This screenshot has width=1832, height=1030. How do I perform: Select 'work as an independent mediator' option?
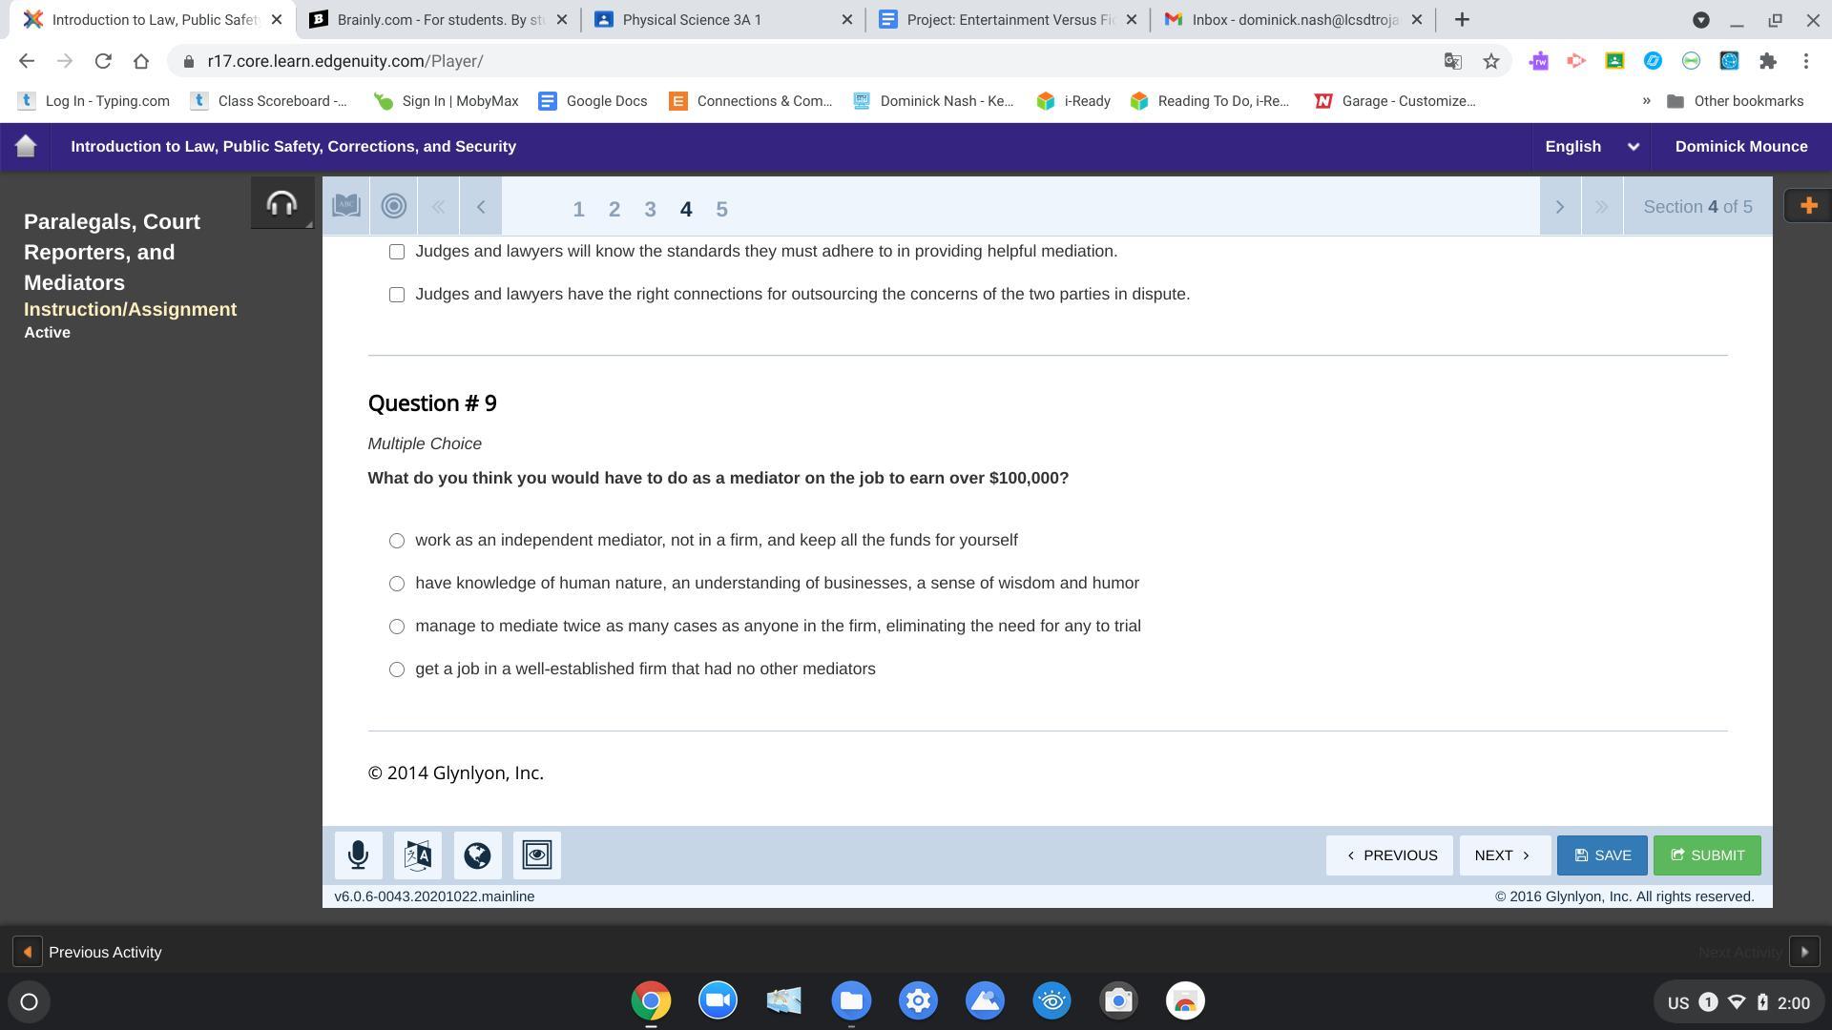(x=397, y=541)
